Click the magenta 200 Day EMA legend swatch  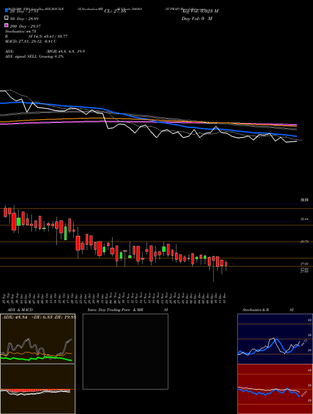click(x=6, y=25)
